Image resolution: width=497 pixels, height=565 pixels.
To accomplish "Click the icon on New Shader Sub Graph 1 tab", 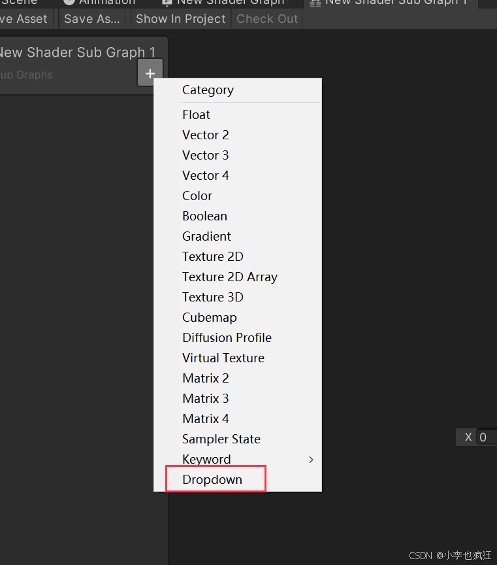I will [x=315, y=3].
